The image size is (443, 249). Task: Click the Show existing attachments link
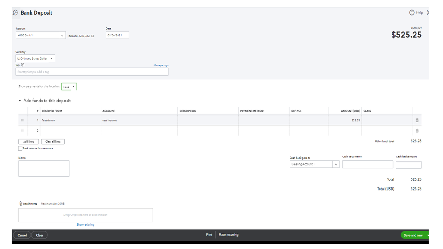point(85,225)
